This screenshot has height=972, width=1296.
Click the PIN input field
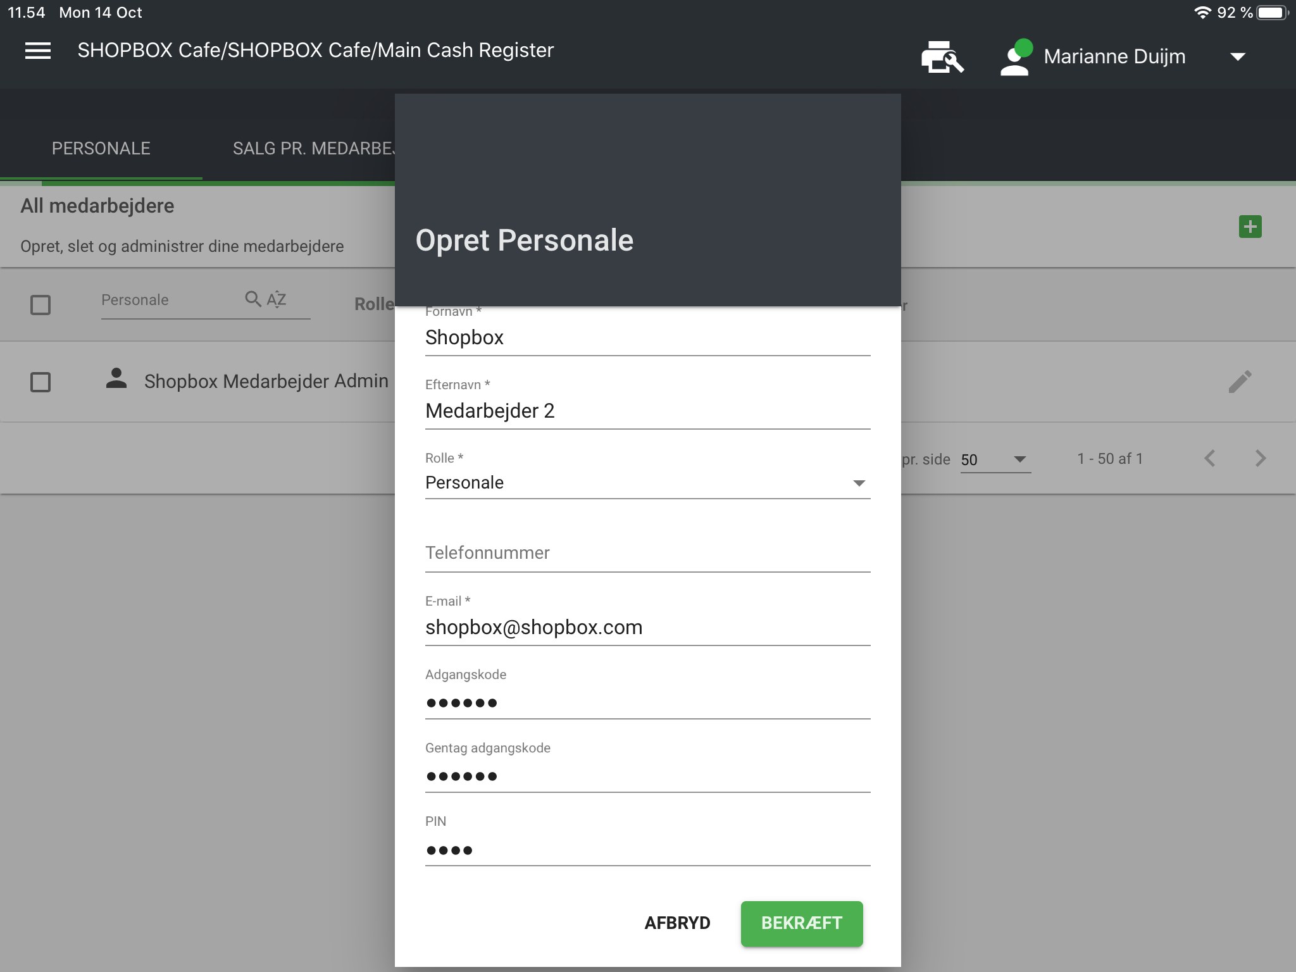[648, 849]
